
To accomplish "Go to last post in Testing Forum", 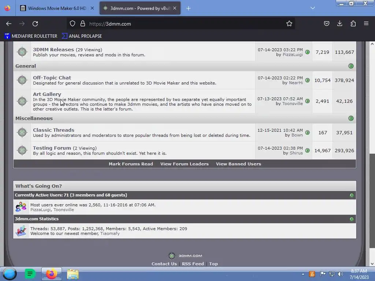I will click(x=308, y=150).
